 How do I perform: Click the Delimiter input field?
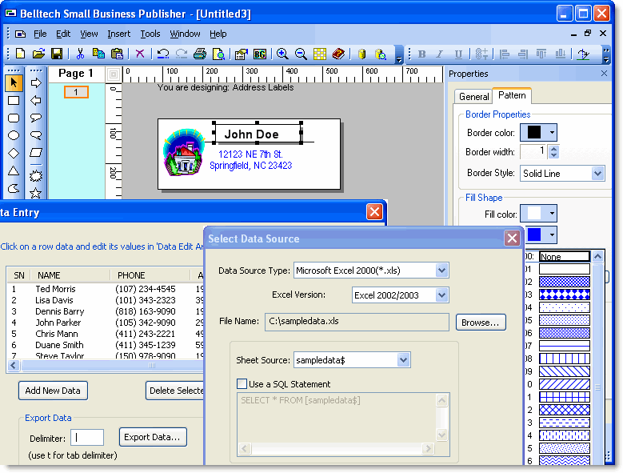coord(87,438)
